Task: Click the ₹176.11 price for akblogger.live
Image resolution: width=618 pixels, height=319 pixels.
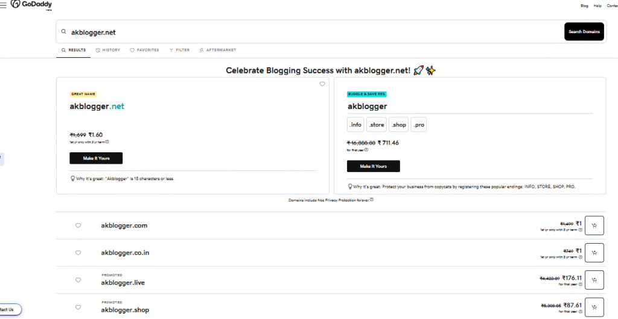Action: (x=572, y=278)
